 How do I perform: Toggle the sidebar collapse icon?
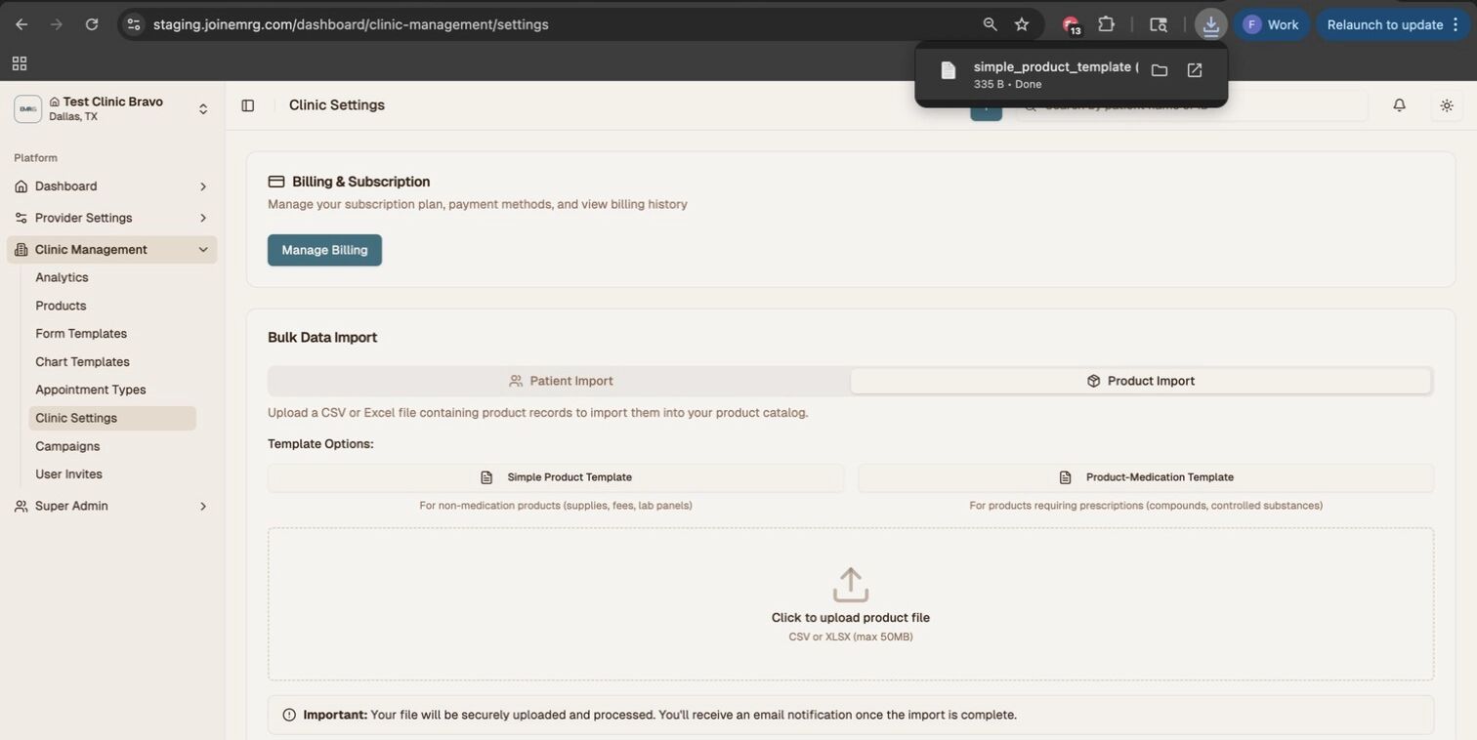point(248,105)
